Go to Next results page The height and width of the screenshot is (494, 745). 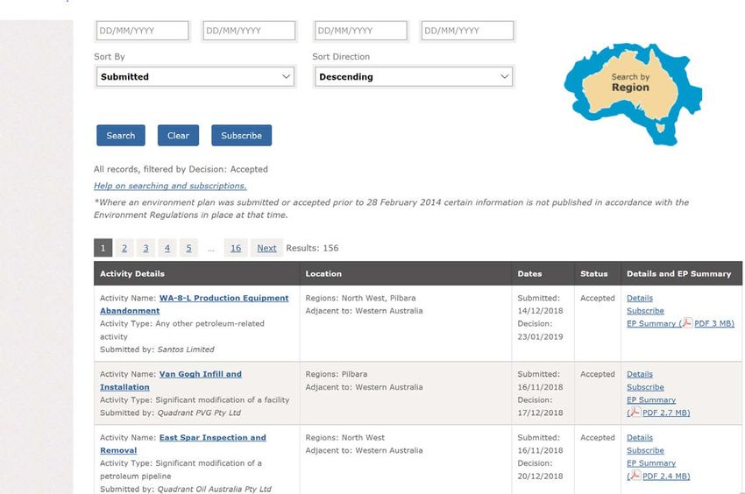(x=266, y=248)
